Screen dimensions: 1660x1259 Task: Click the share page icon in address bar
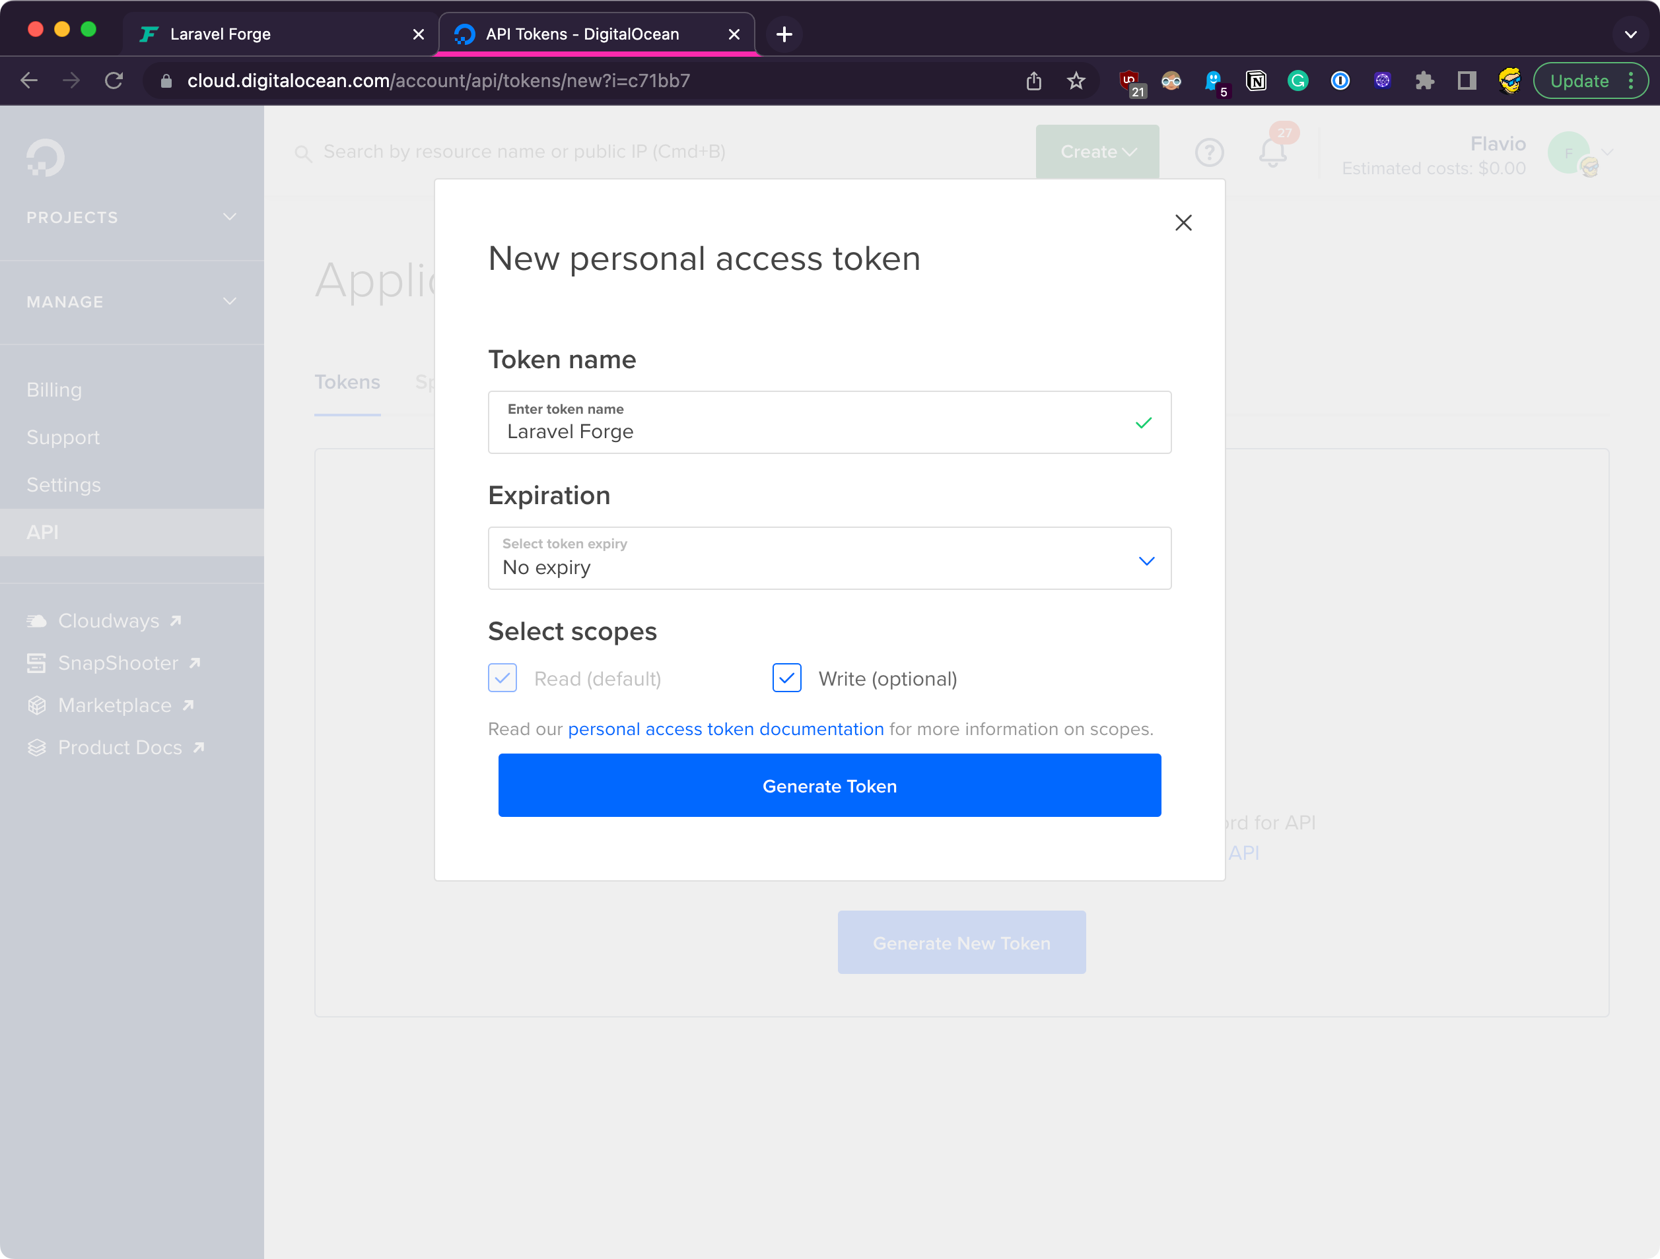pos(1033,81)
